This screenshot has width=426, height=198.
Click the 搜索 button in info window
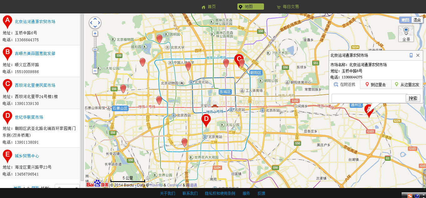[x=413, y=98]
